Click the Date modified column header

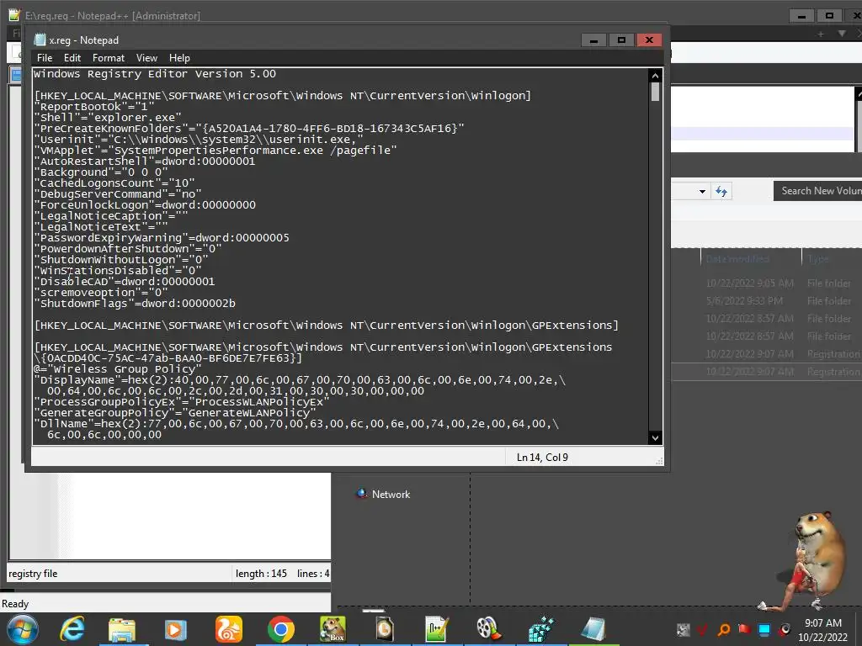click(737, 259)
